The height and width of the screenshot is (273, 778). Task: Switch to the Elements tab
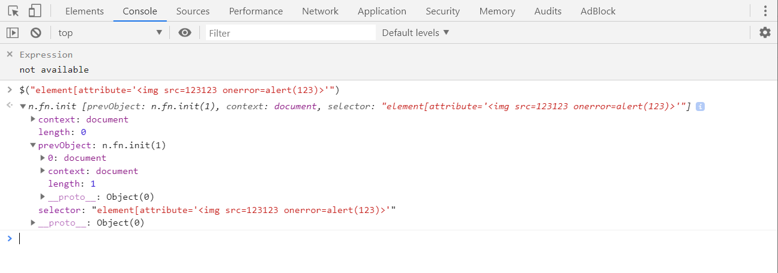(84, 11)
